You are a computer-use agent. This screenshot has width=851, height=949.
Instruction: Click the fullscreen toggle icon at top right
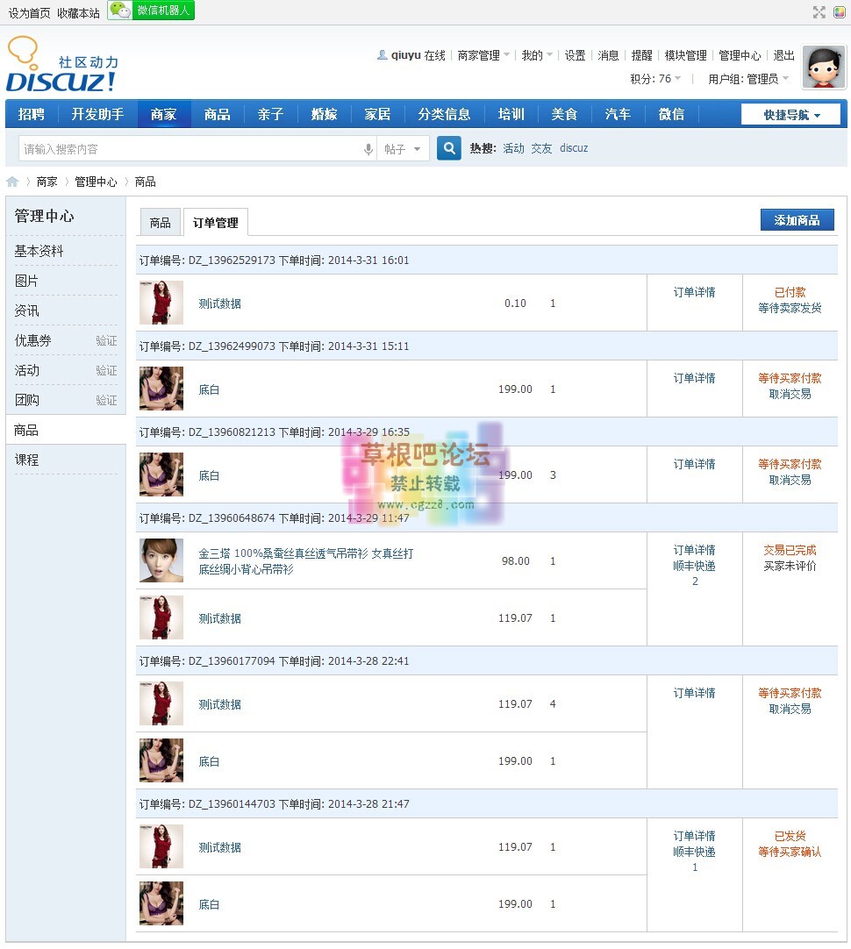click(x=819, y=11)
